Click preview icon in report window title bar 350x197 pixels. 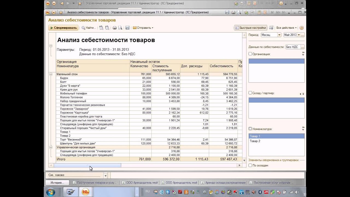point(239,12)
